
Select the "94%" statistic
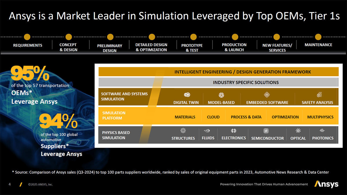pyautogui.click(x=58, y=121)
